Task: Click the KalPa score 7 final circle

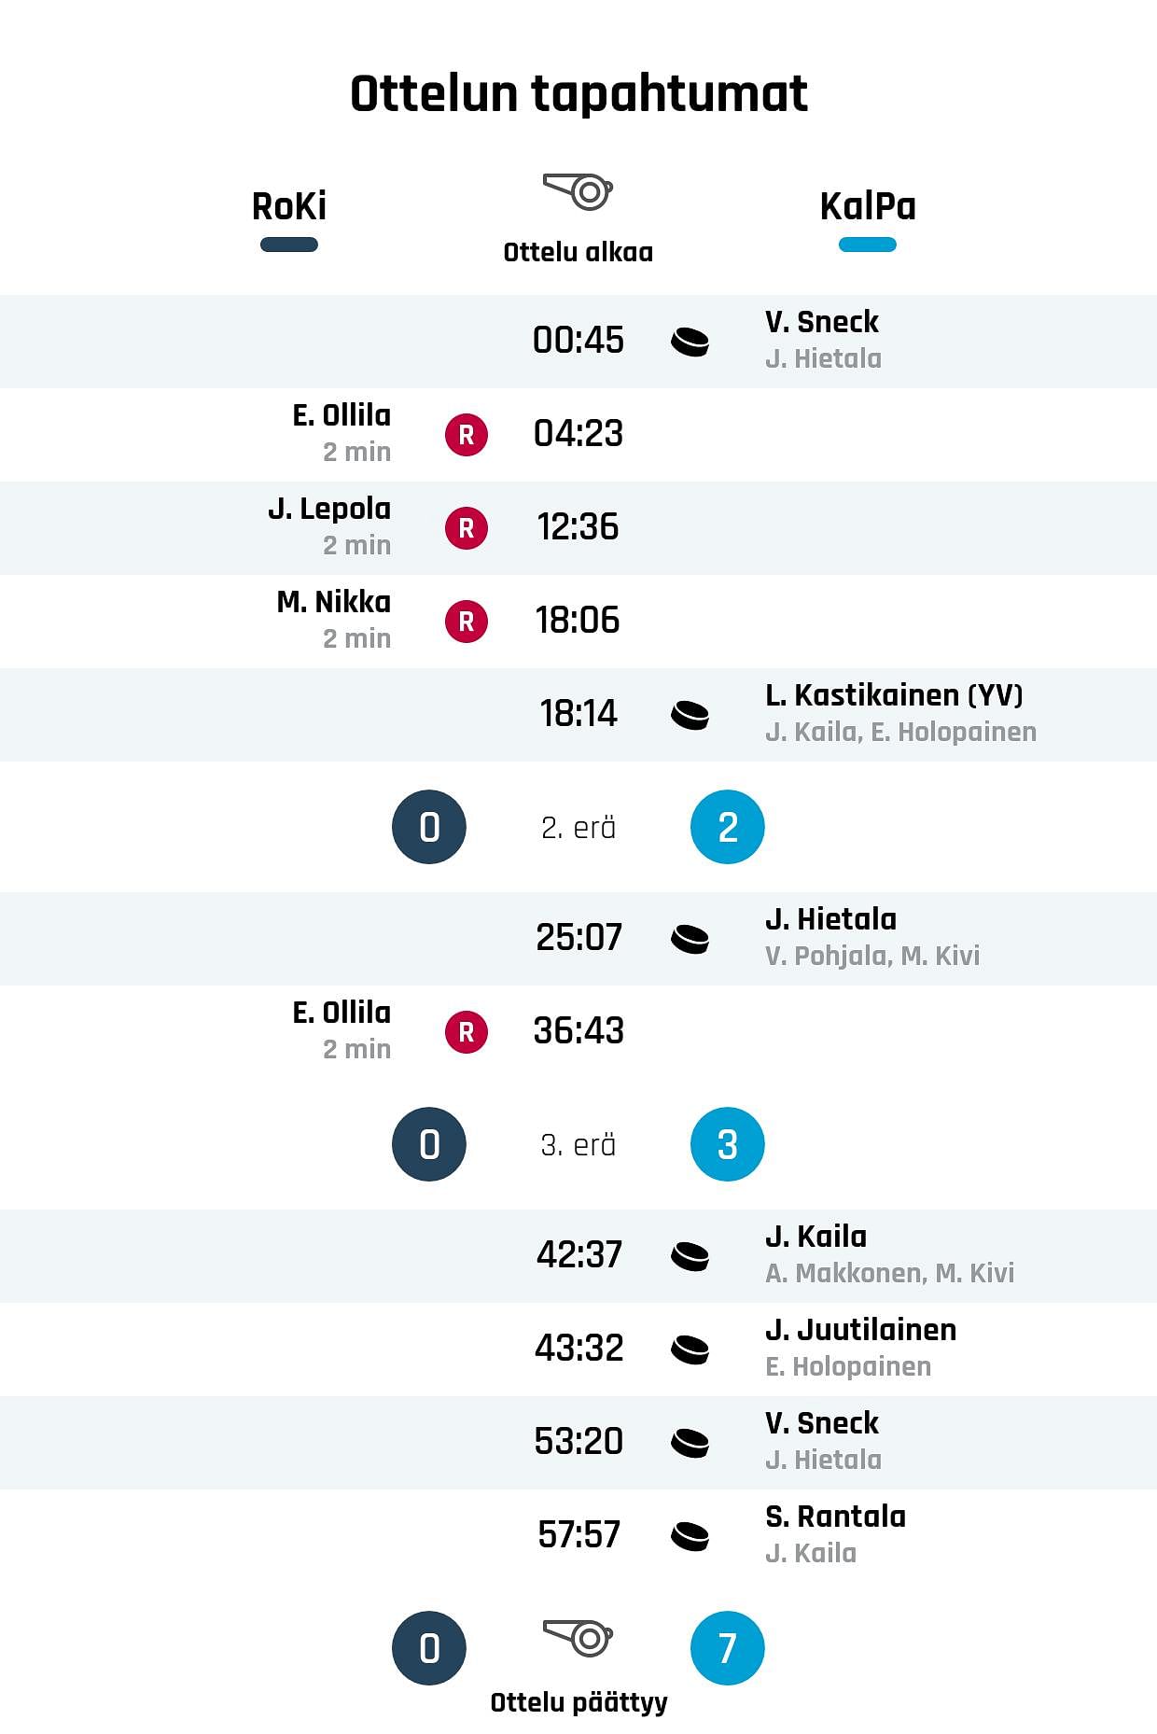Action: (728, 1648)
